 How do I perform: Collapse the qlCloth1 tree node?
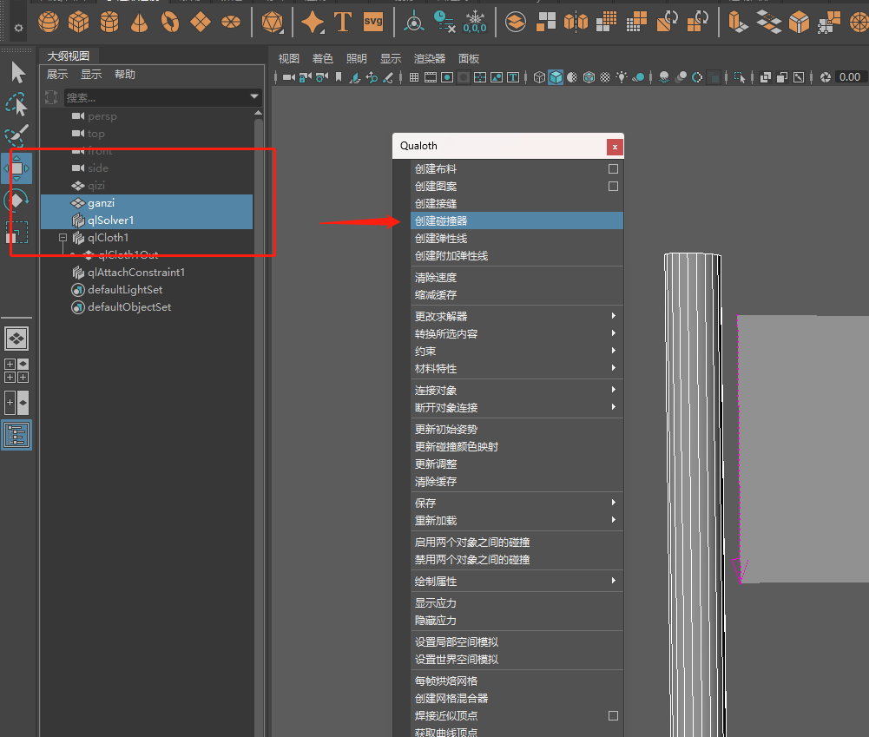[63, 238]
